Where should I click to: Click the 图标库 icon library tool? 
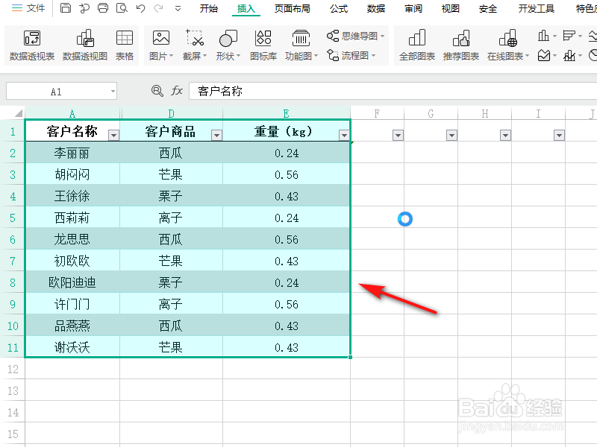262,45
